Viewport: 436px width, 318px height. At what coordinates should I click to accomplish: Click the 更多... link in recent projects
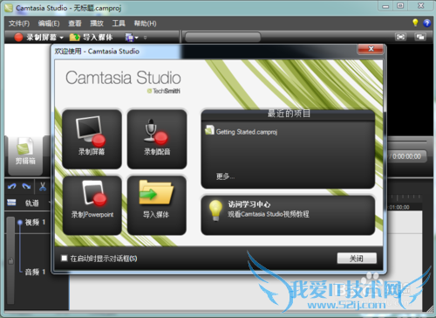click(x=225, y=176)
